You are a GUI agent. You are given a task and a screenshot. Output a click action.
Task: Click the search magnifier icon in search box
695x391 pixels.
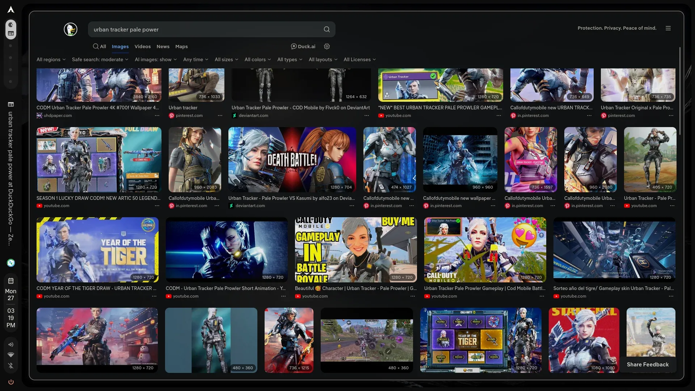tap(327, 29)
